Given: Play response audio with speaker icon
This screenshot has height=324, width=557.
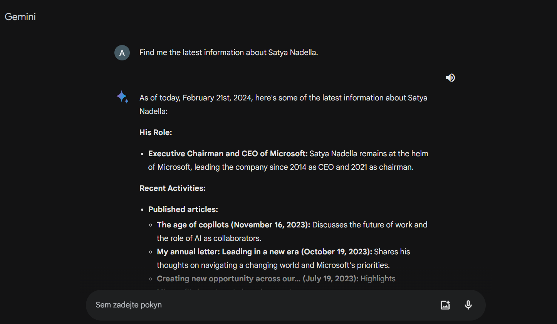Looking at the screenshot, I should click(450, 78).
